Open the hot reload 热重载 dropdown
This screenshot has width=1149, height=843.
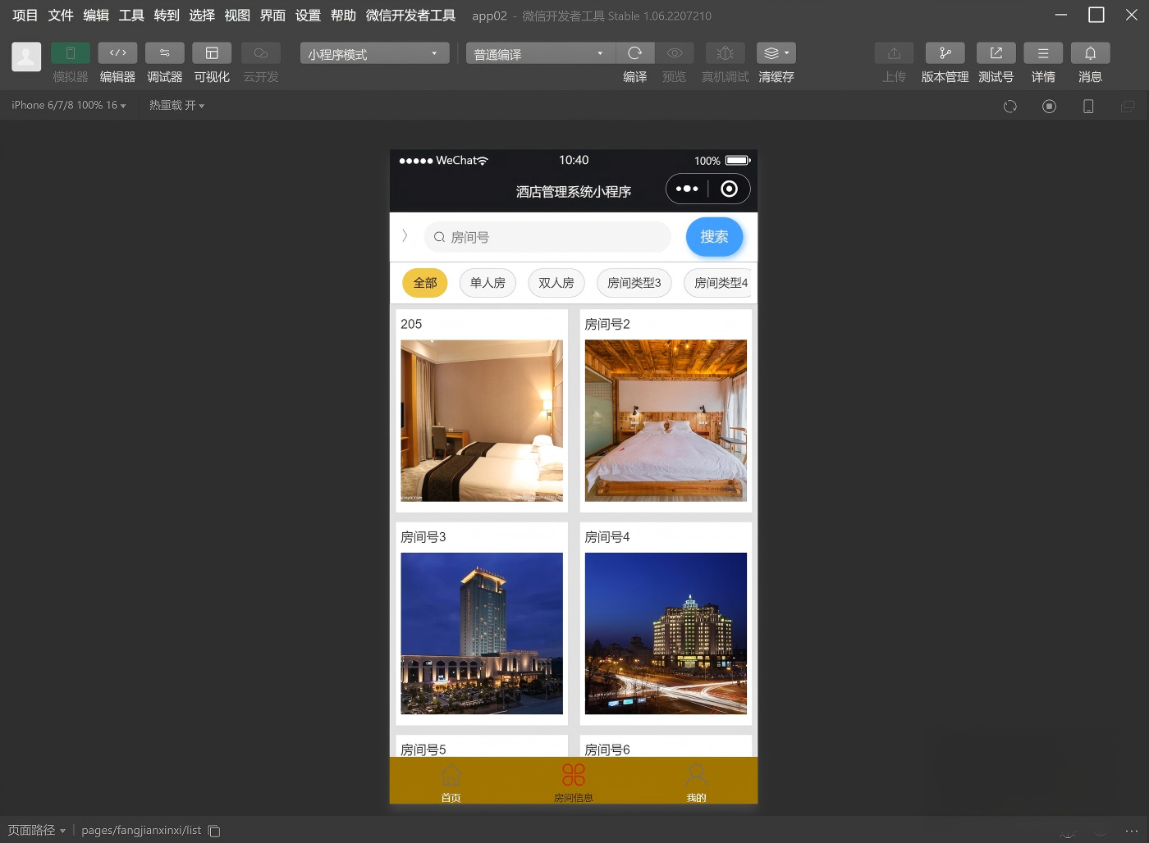[176, 106]
